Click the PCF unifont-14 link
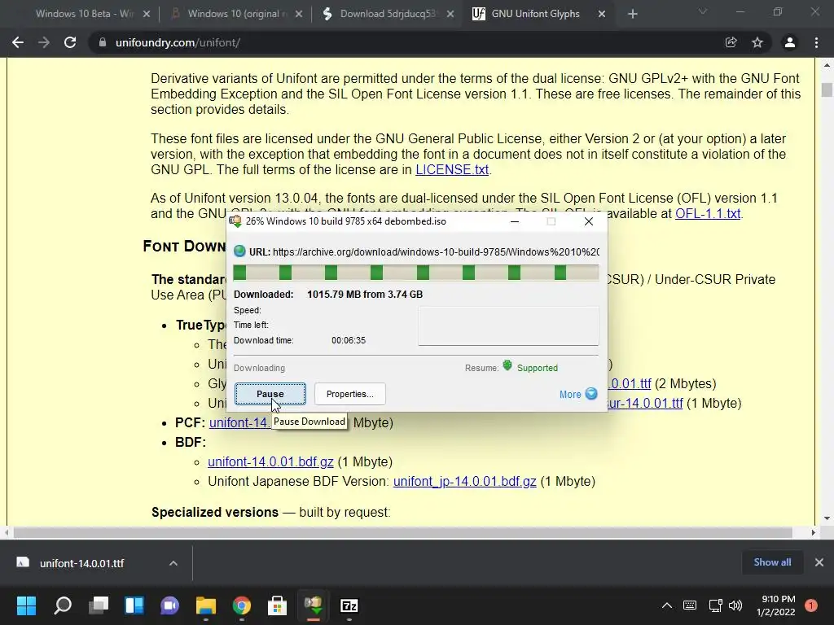 coord(240,422)
